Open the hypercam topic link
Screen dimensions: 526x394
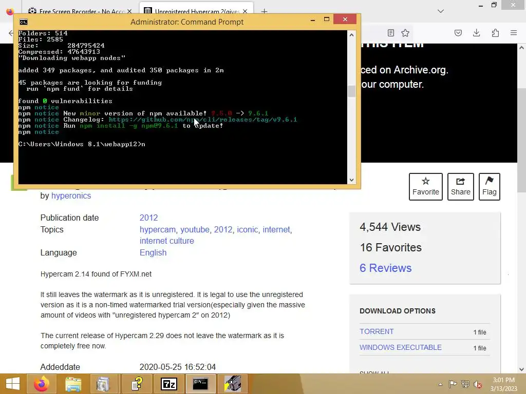(157, 229)
